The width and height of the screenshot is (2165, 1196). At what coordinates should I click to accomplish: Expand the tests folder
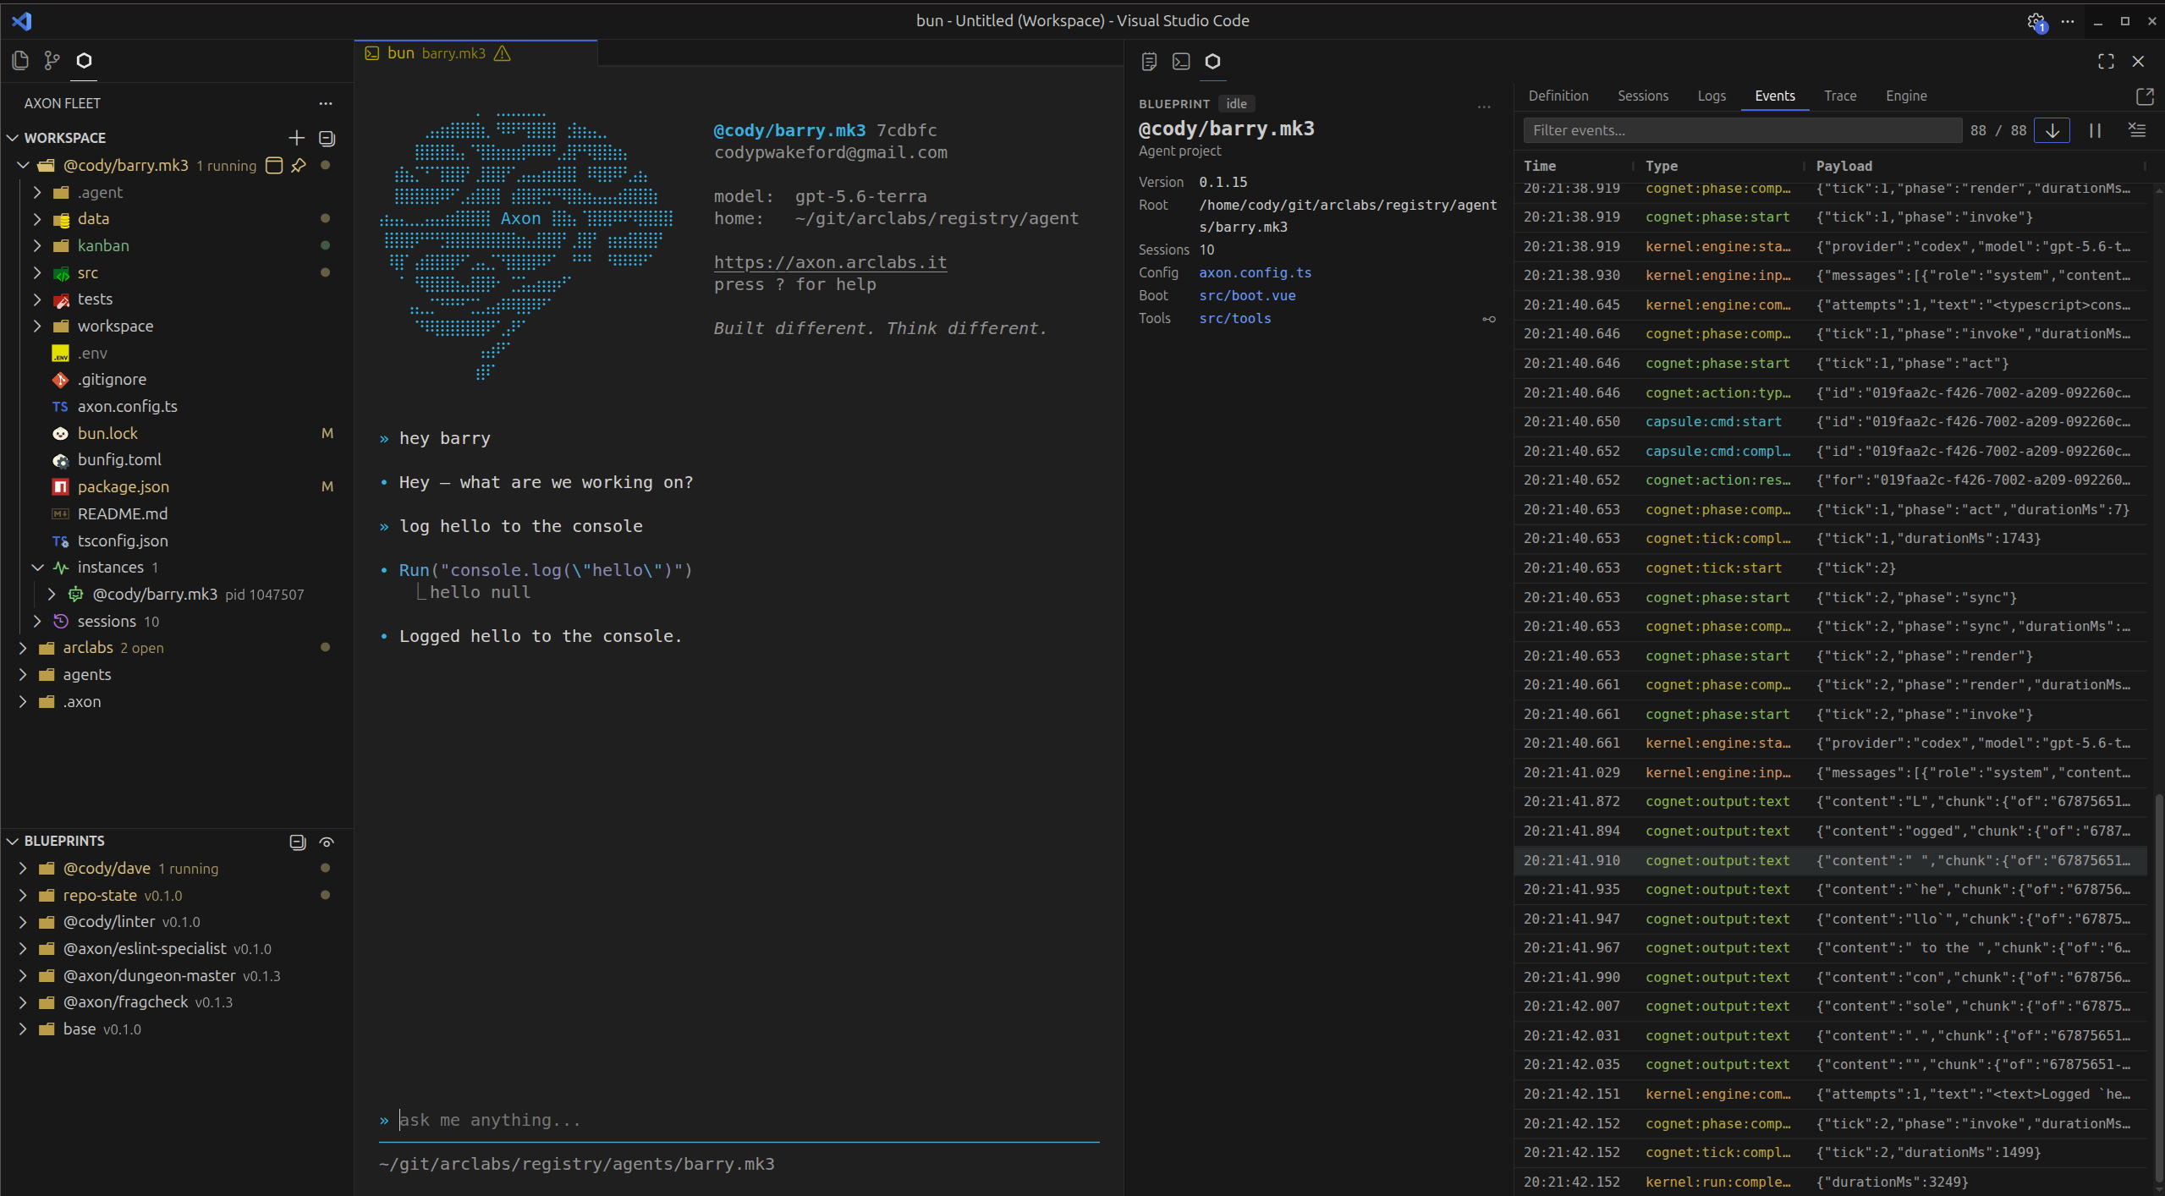(37, 299)
